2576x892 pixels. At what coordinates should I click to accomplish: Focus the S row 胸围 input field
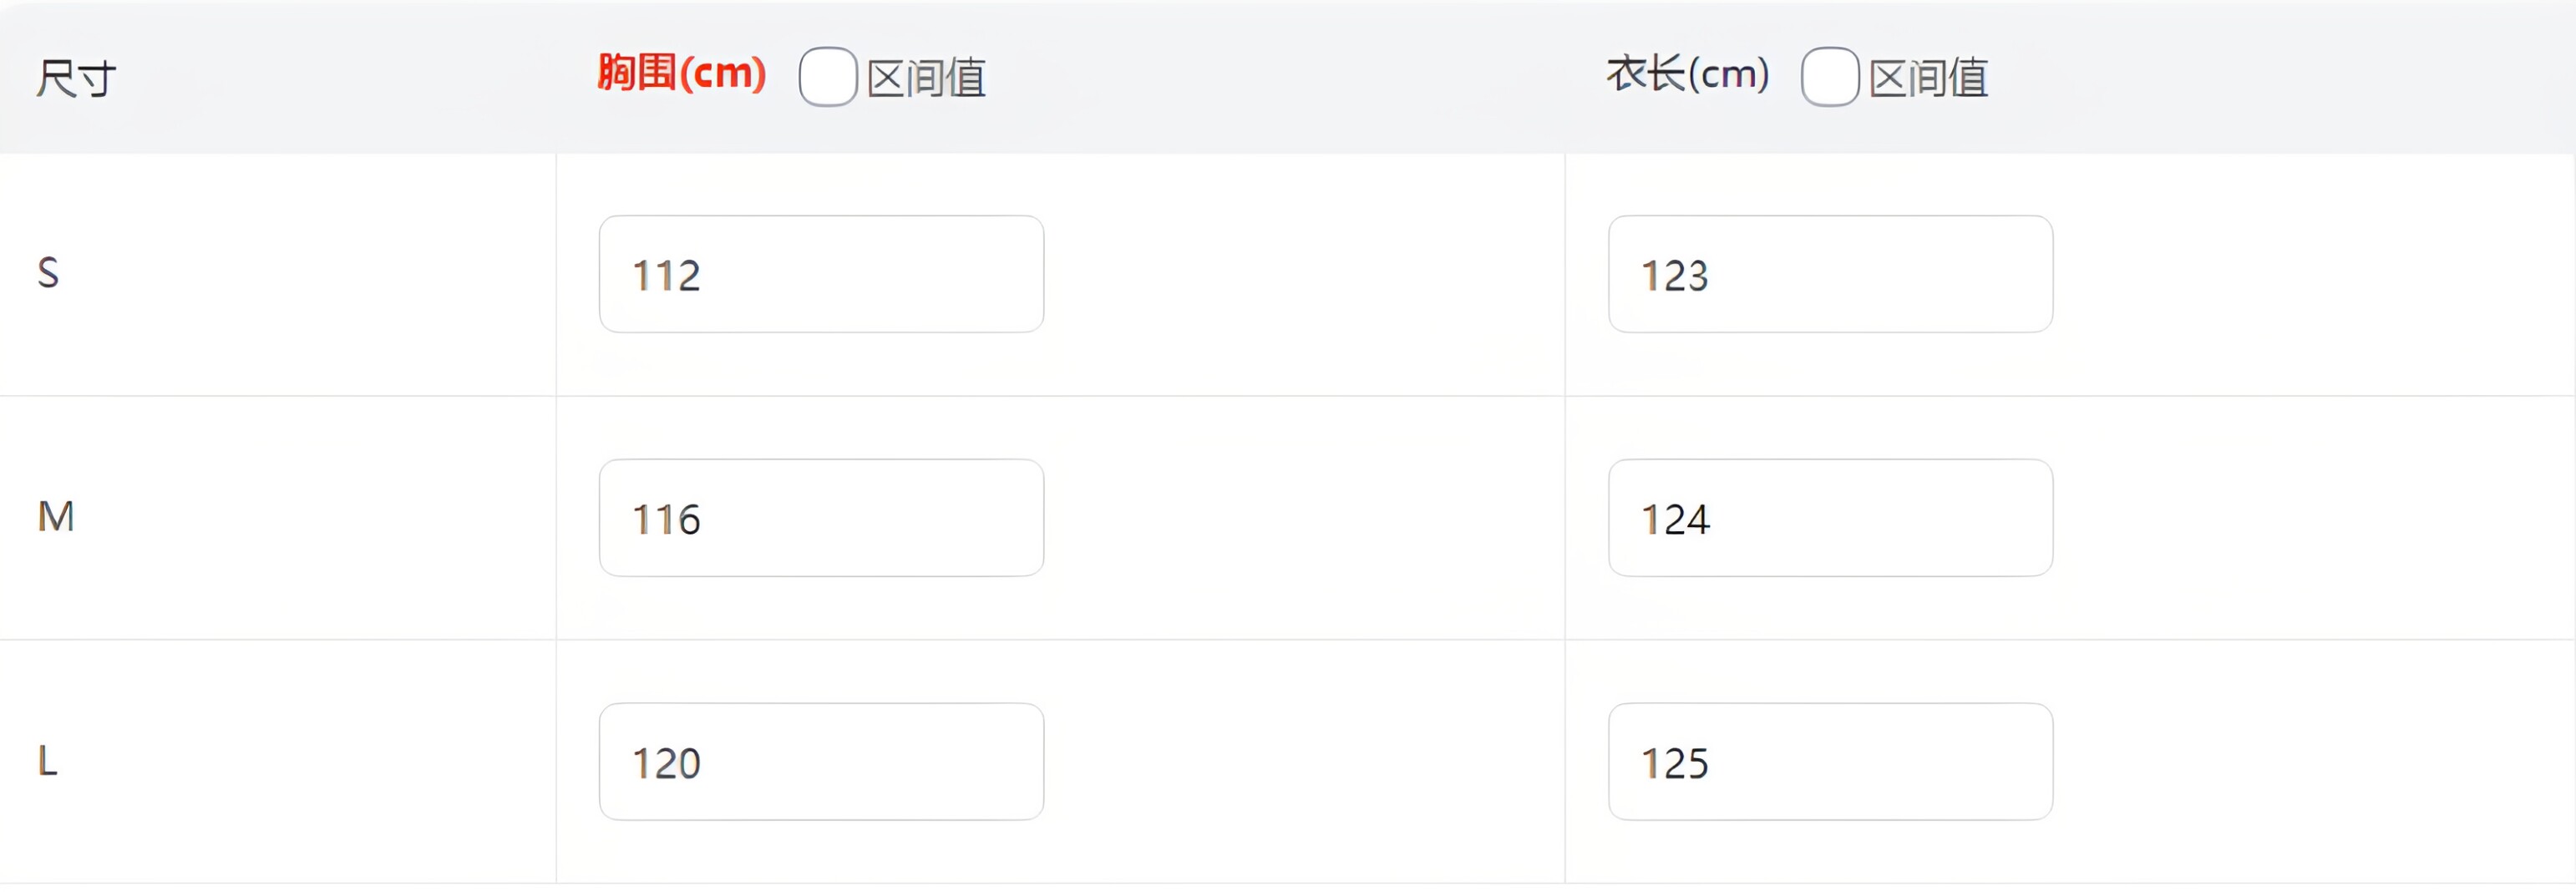(821, 274)
